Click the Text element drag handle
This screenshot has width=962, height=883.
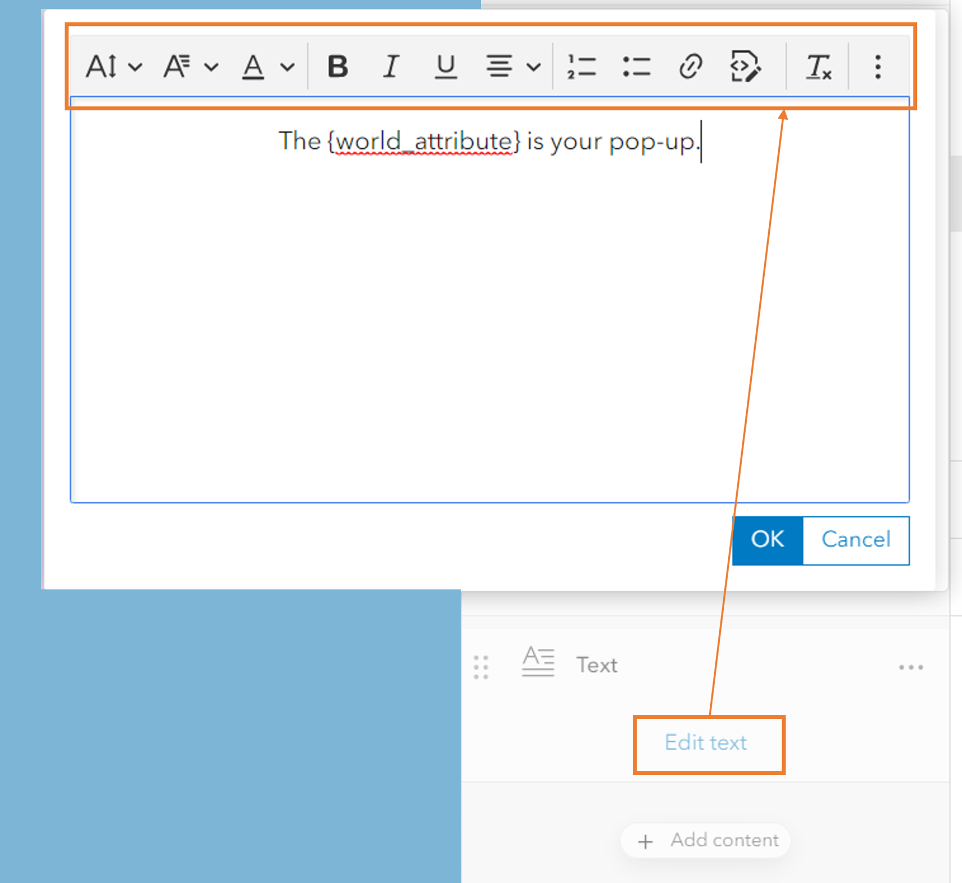[481, 667]
